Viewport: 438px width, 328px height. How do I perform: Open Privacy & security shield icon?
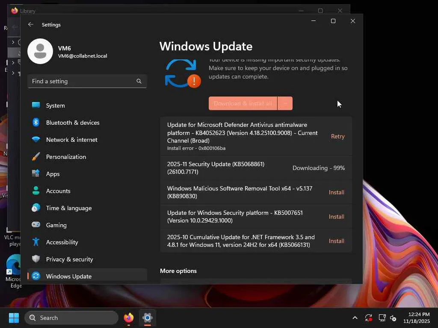36,259
